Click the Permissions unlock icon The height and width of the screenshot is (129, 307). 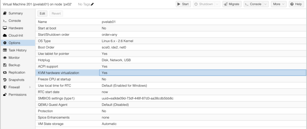(x=5, y=95)
